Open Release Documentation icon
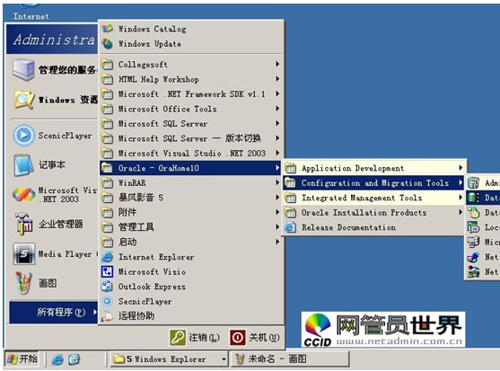The image size is (500, 371). pos(290,227)
